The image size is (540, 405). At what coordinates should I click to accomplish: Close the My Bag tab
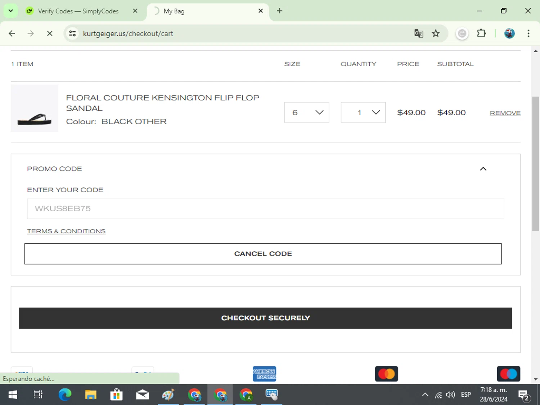pyautogui.click(x=261, y=11)
